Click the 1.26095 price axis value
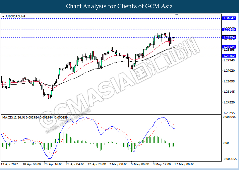Viewport: 239px width, 170px height. pos(229,81)
